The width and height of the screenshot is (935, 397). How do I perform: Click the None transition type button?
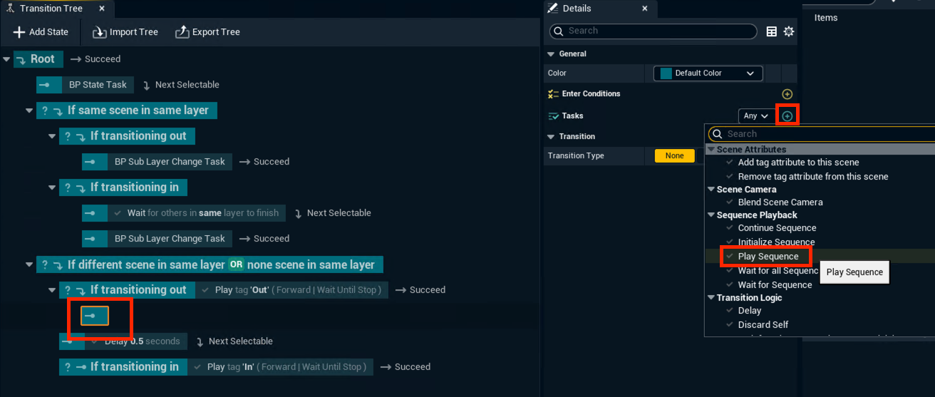pyautogui.click(x=674, y=156)
